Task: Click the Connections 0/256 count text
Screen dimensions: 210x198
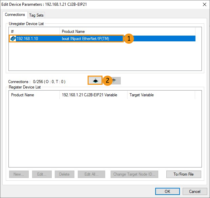Action: [37, 82]
